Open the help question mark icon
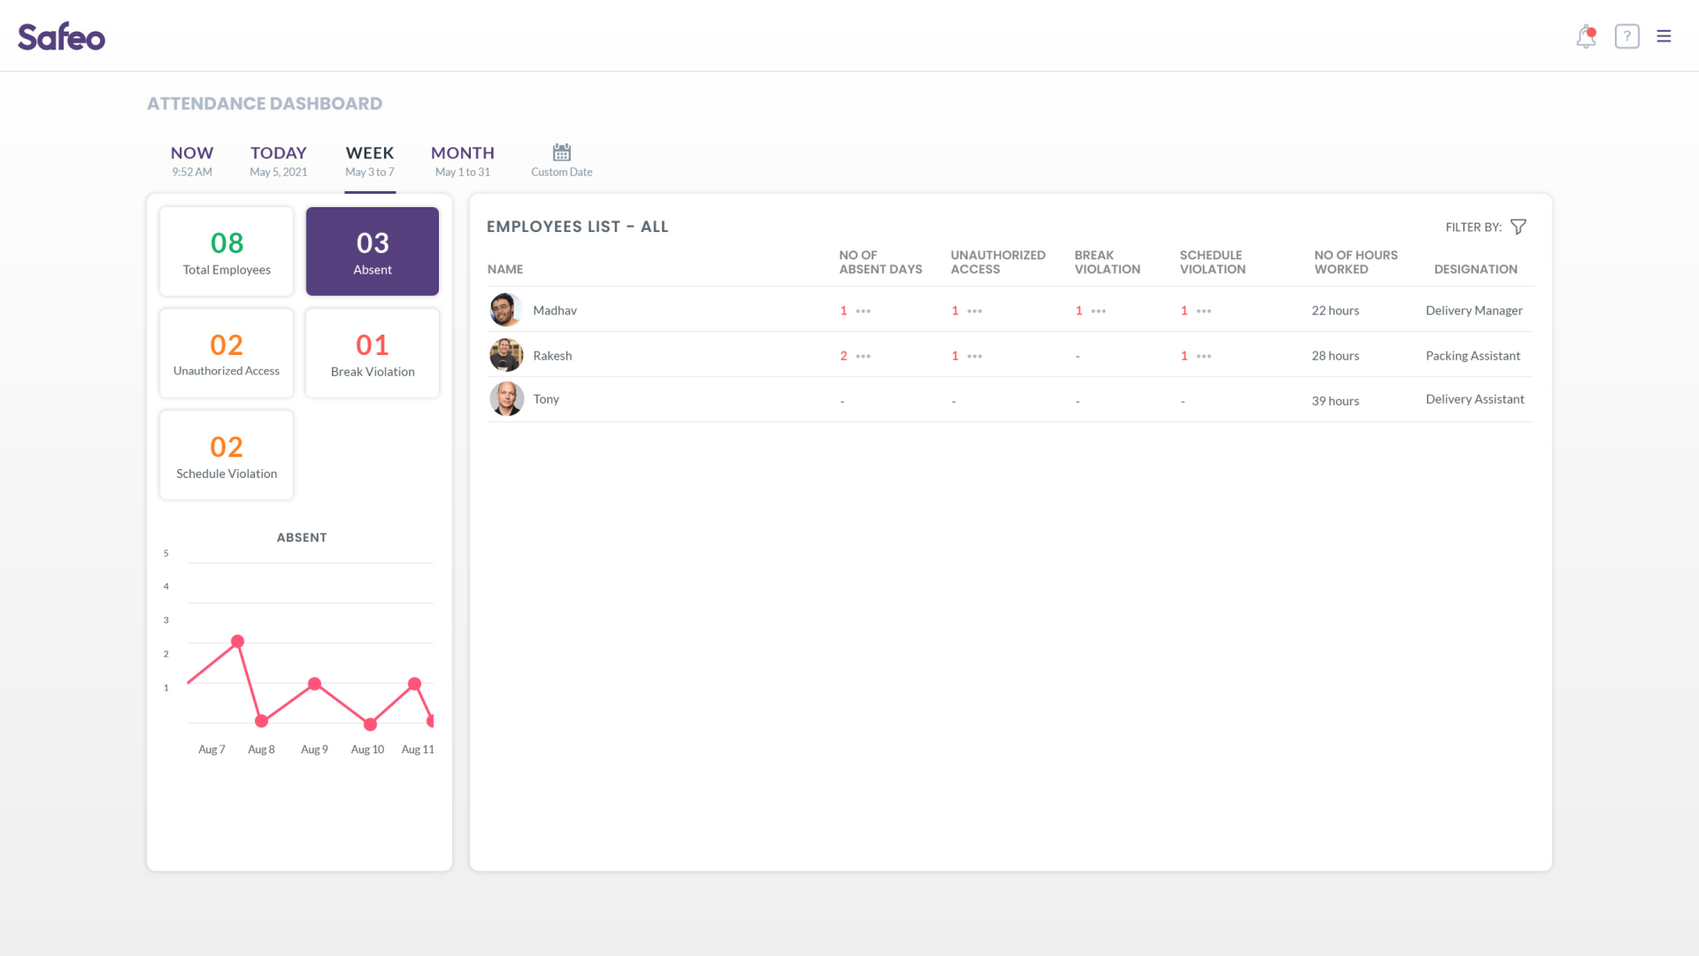The width and height of the screenshot is (1699, 956). [x=1627, y=36]
